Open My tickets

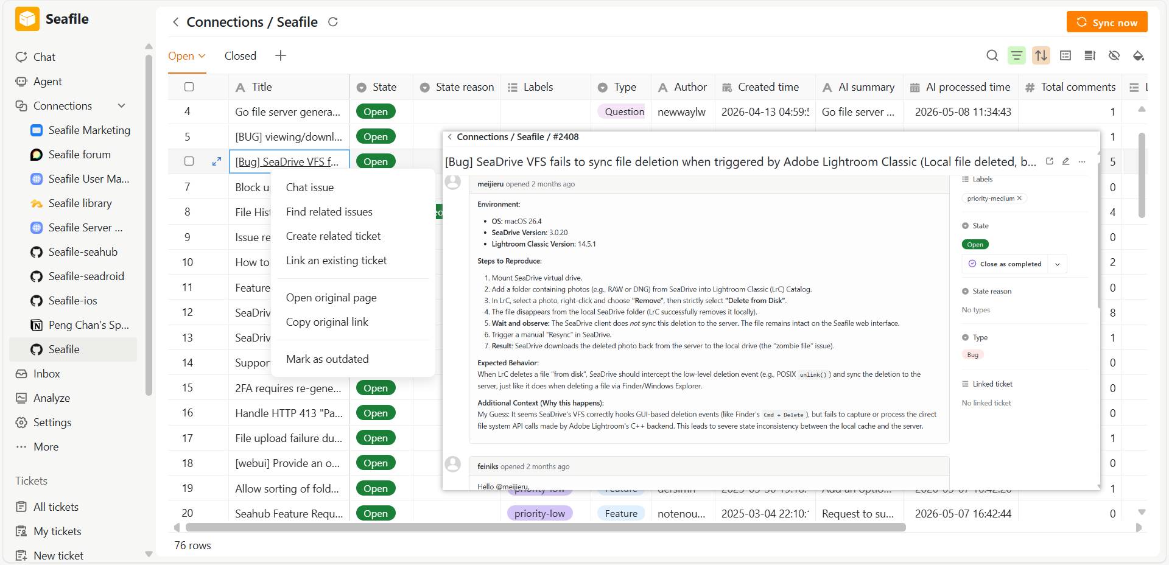(57, 531)
